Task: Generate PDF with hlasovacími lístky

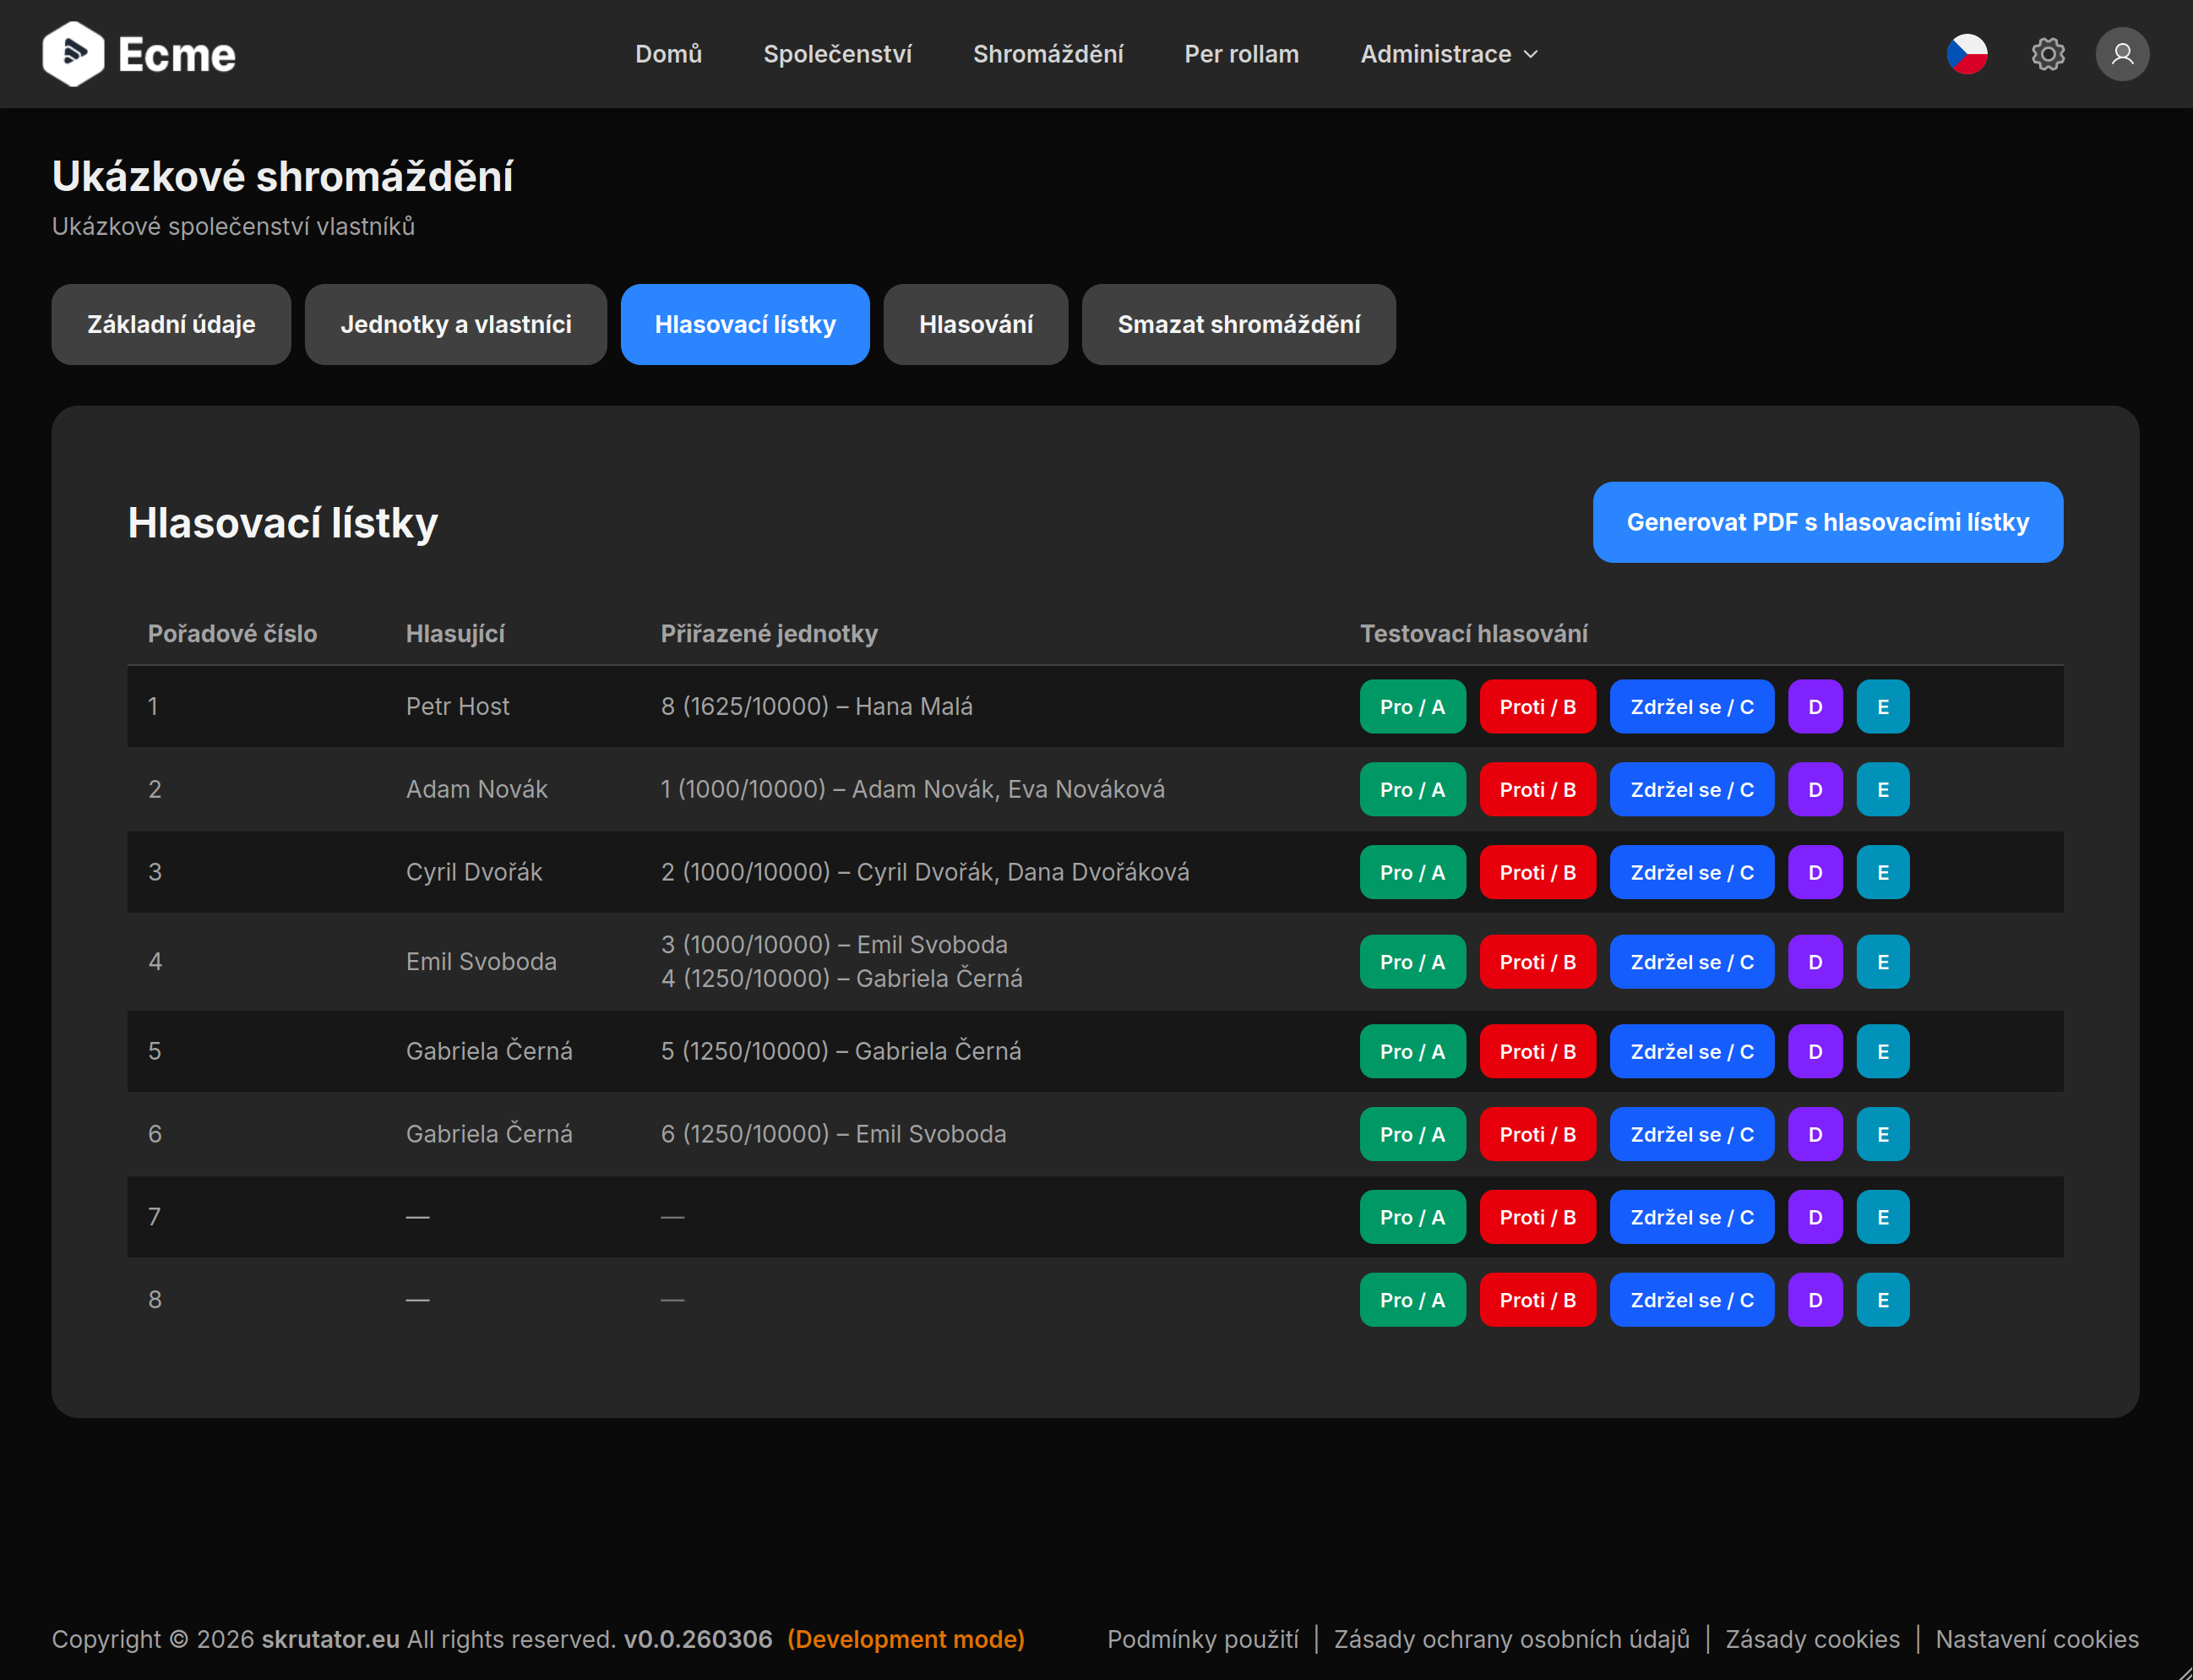Action: [1827, 522]
